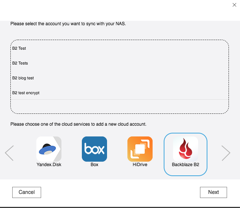Proceed with the Next button

[213, 192]
